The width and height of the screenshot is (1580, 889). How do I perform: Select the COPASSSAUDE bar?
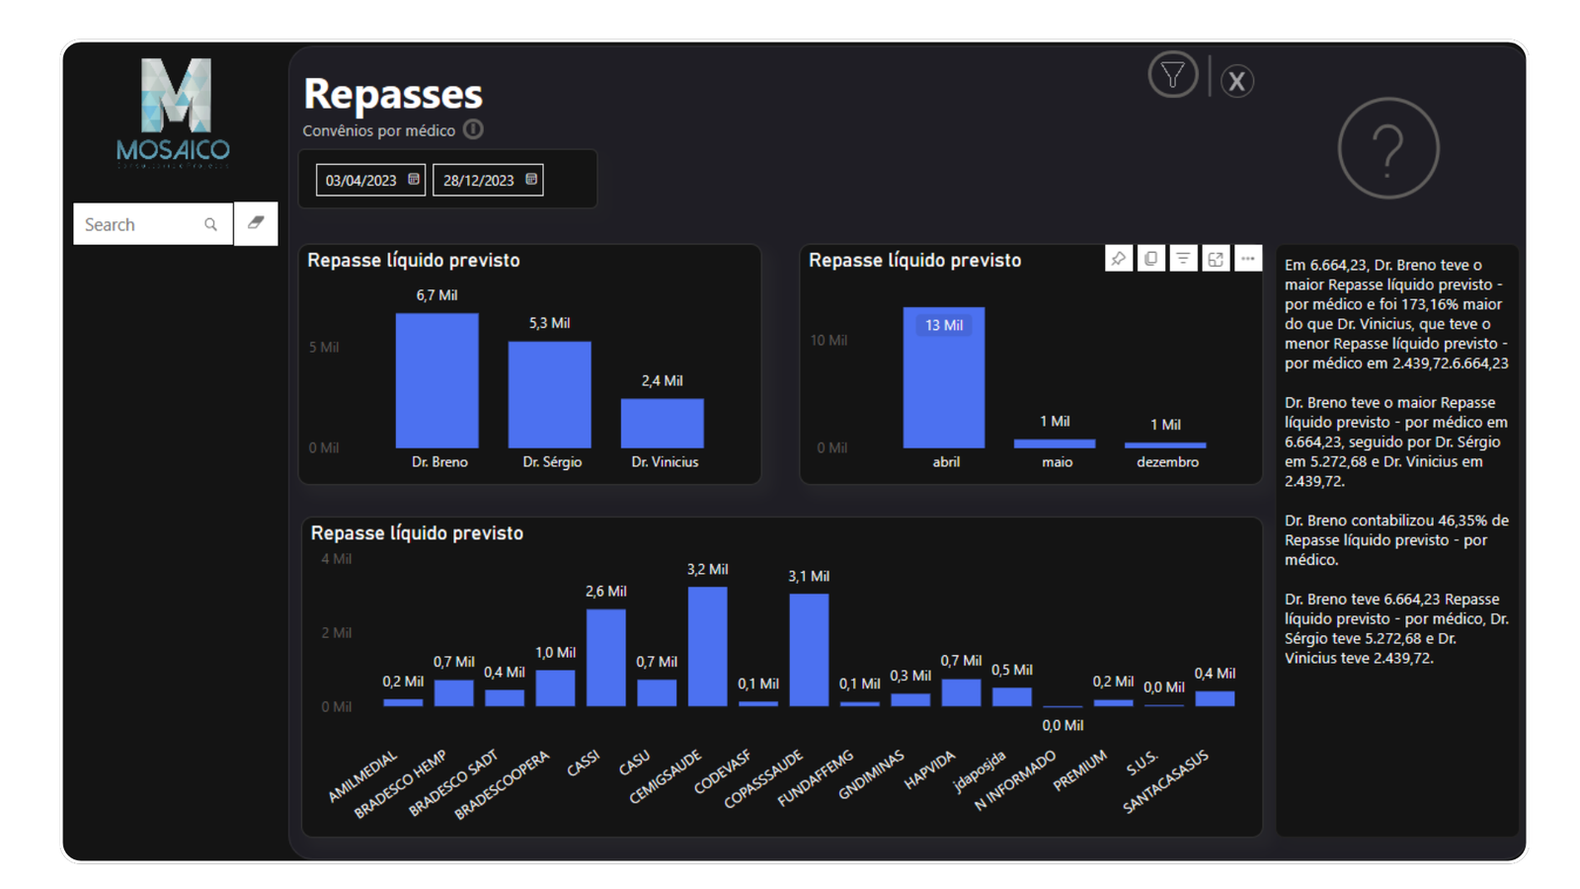(809, 650)
